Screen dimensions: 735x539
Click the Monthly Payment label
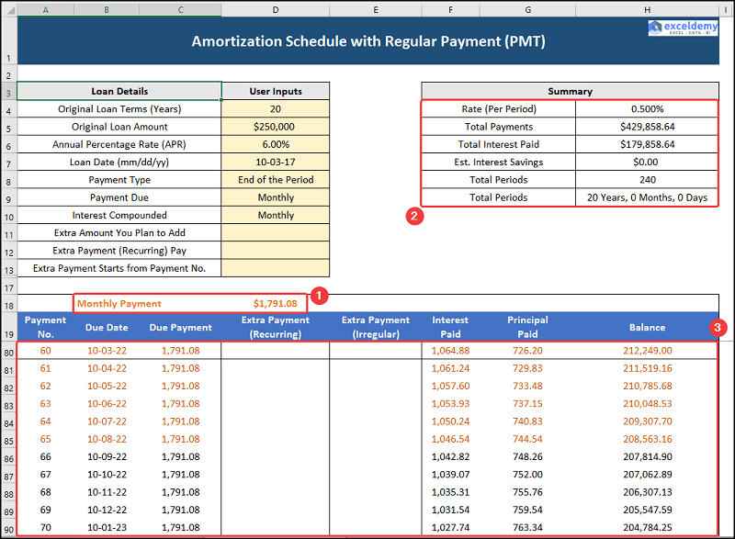[119, 303]
